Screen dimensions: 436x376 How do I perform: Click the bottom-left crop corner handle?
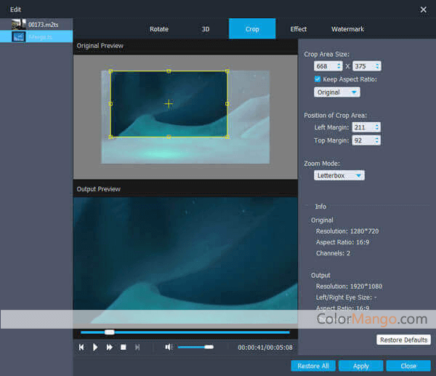coord(110,137)
